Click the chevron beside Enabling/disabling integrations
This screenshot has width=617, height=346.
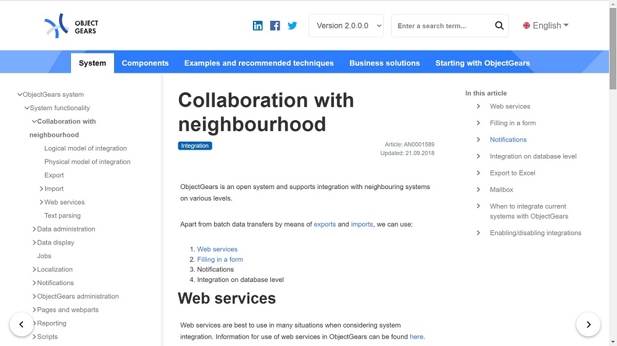[479, 233]
